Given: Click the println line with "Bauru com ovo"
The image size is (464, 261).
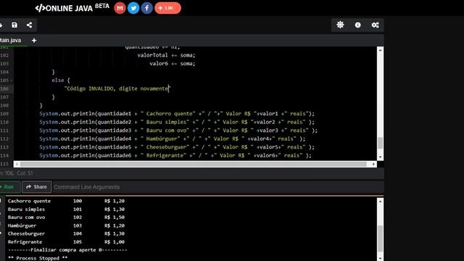Looking at the screenshot, I should point(178,130).
